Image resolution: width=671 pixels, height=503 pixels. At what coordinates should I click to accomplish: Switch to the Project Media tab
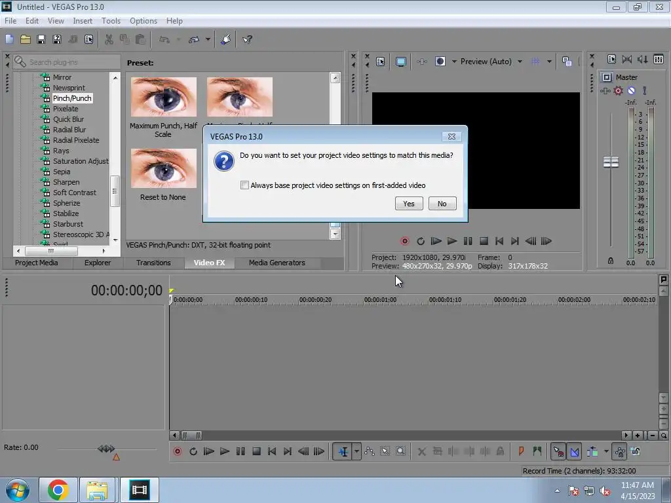pos(37,263)
